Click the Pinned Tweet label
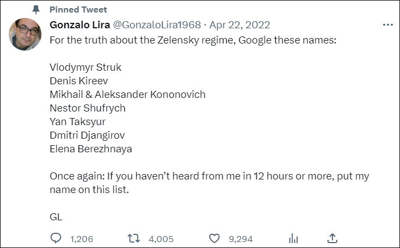 (78, 10)
